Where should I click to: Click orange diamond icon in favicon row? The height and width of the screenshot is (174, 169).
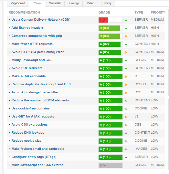(x=126, y=149)
